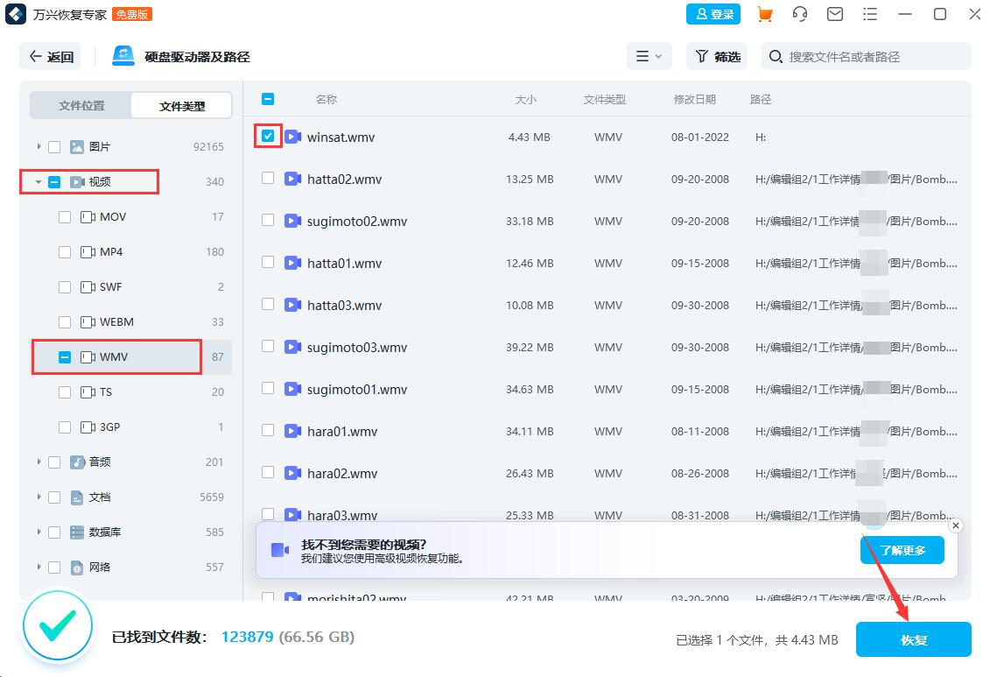The image size is (990, 677).
Task: Open the view-mode dropdown next to 筛选
Action: tap(648, 56)
